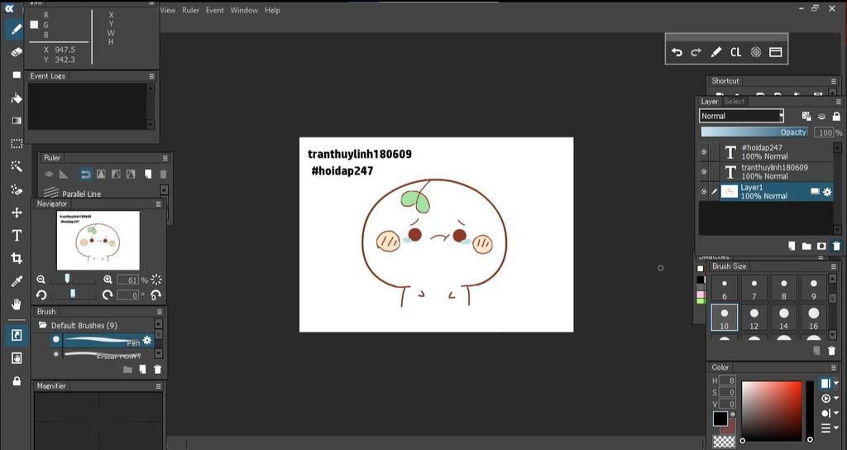
Task: Click the CL clear button
Action: [735, 52]
